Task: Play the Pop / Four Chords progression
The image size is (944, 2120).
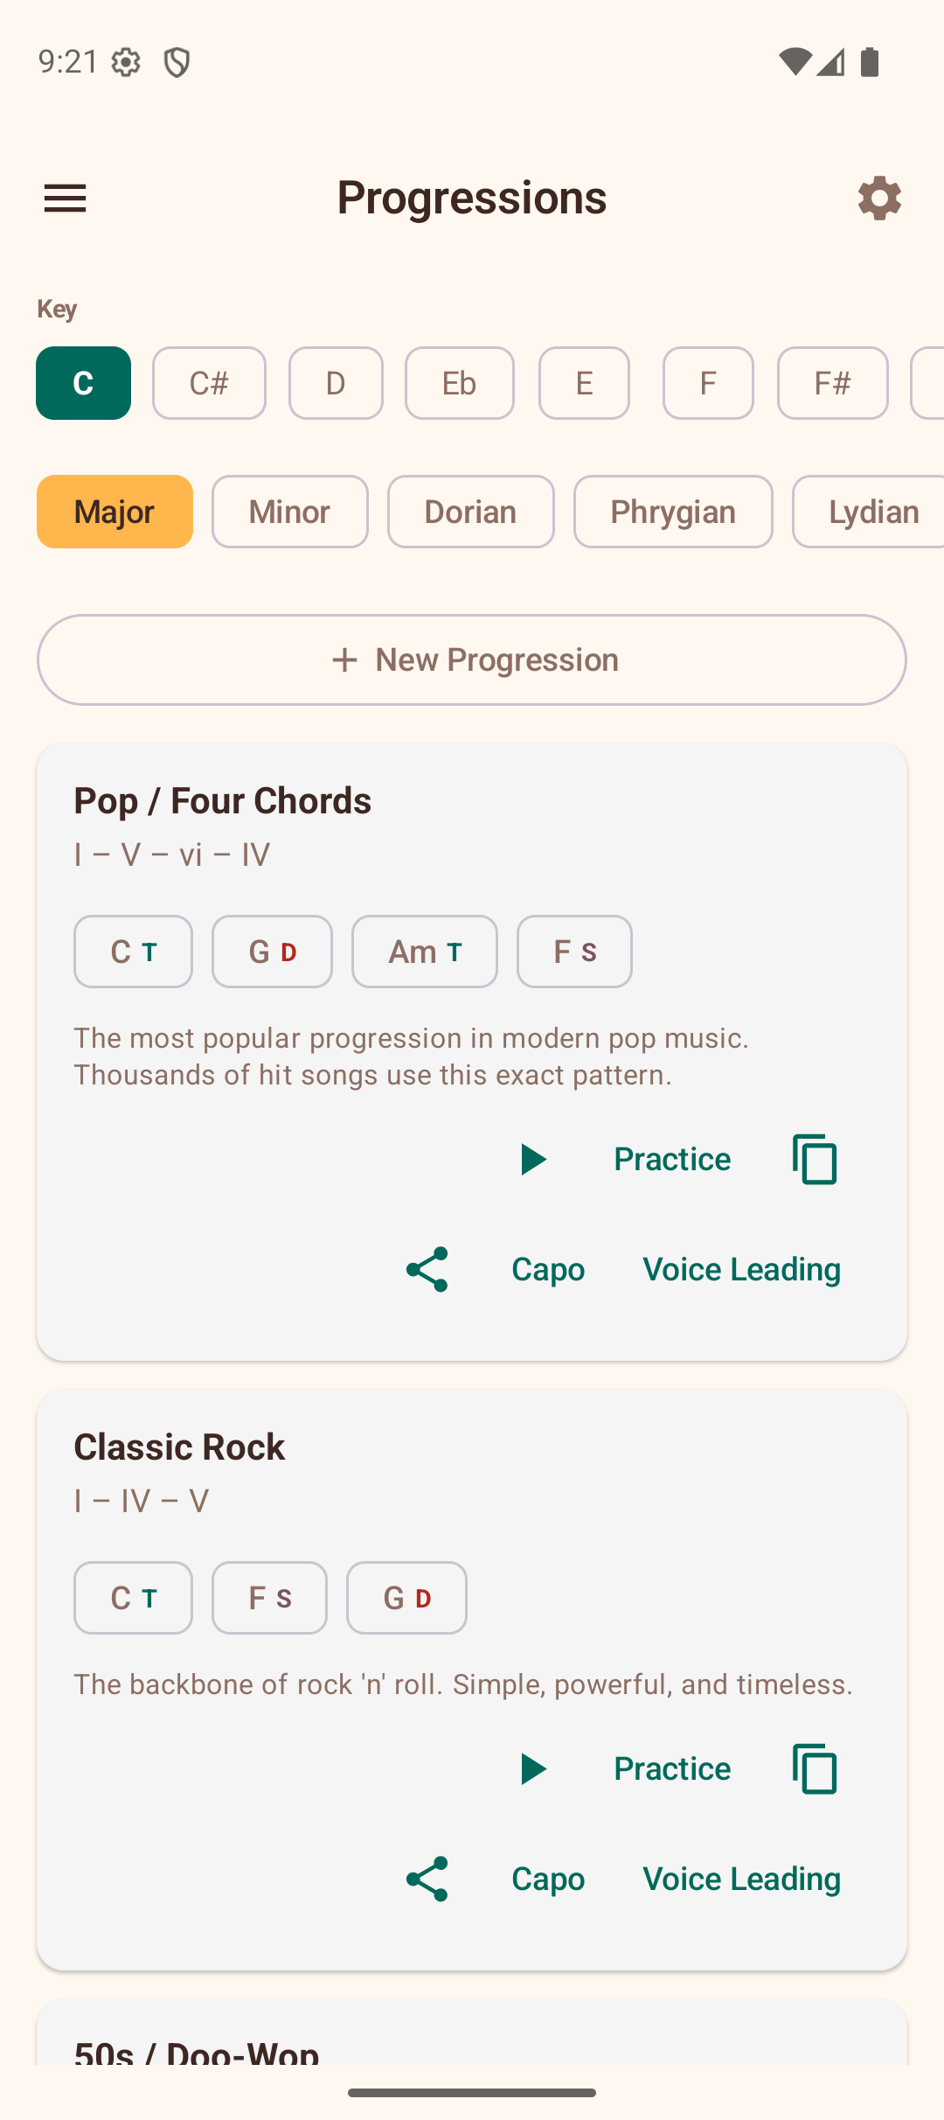Action: click(x=533, y=1159)
